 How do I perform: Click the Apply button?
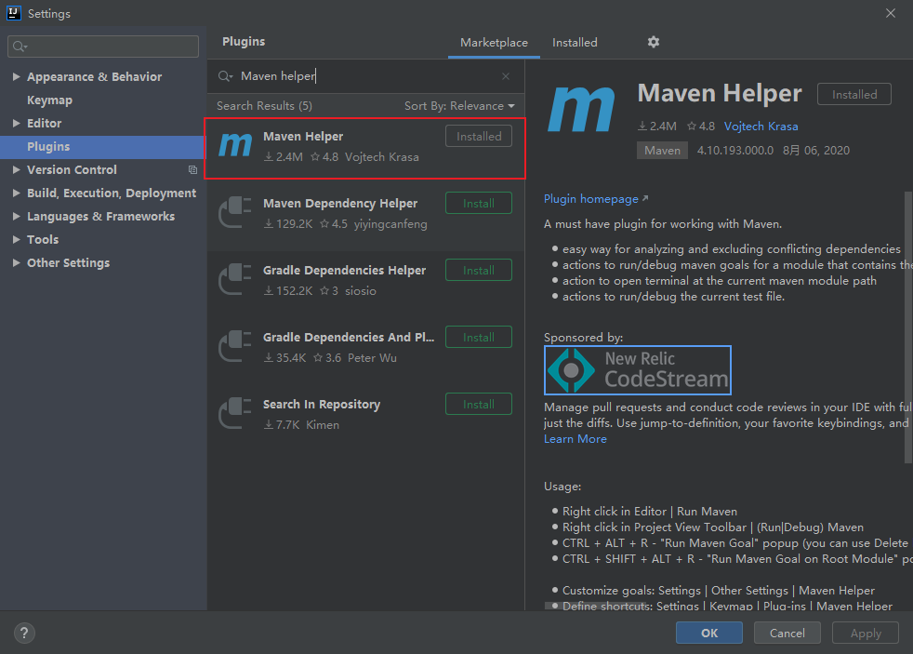[x=866, y=633]
